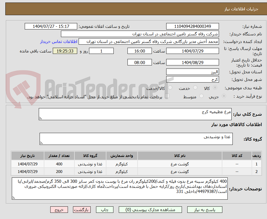The height and width of the screenshot is (219, 267).
Task: Click row number 1 cell
Action: point(256,164)
